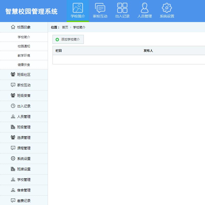Click the 发布人 column header

coord(148,51)
